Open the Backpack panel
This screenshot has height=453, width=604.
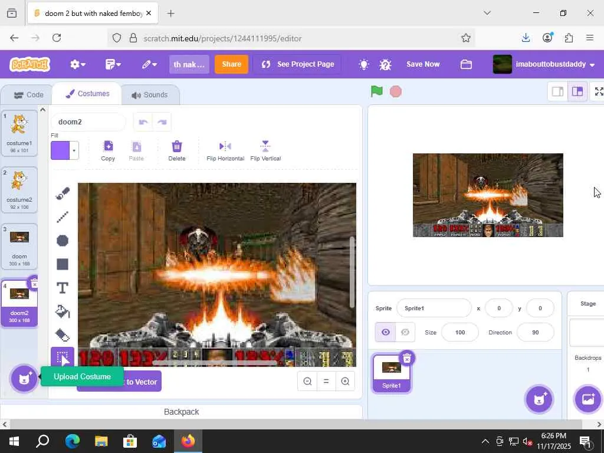tap(182, 412)
